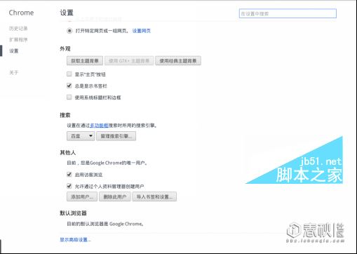Click the 外观 Appearance section heading
Image resolution: width=357 pixels, height=254 pixels.
(x=65, y=49)
